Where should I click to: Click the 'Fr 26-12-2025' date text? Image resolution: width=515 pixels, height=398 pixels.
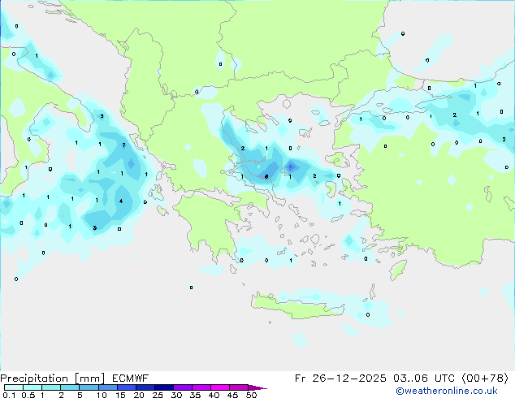[x=340, y=379]
